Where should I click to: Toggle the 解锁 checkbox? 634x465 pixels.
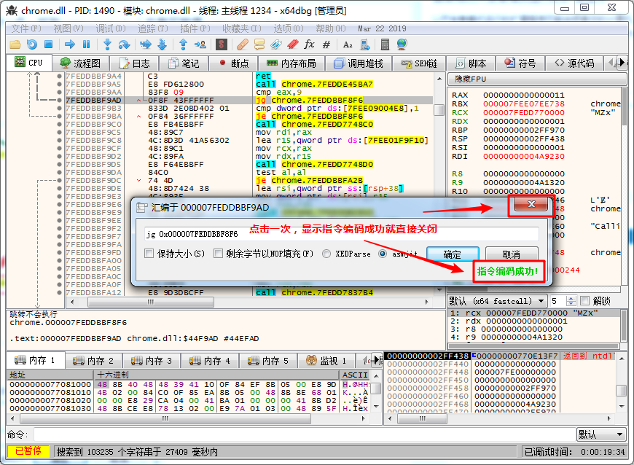[584, 301]
